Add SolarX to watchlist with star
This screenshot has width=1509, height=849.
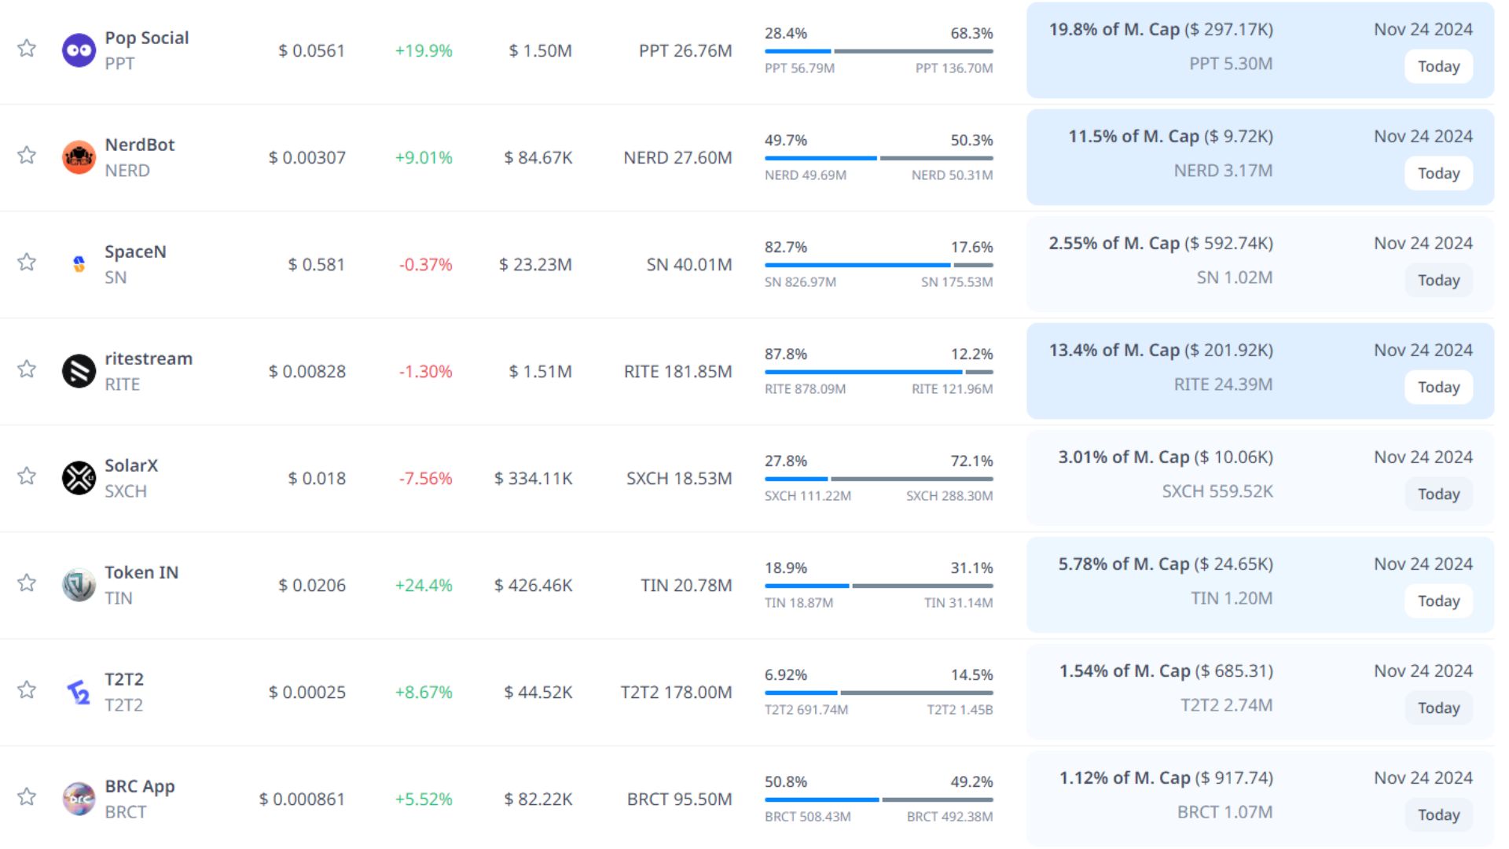27,476
